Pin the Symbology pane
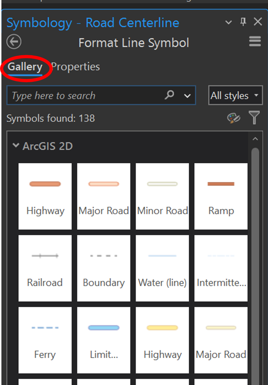 (x=242, y=22)
